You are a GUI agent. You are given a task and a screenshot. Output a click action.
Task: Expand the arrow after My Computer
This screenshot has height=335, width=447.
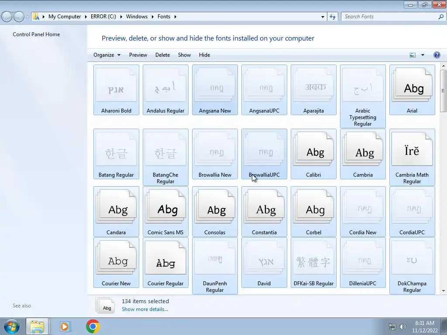click(86, 17)
